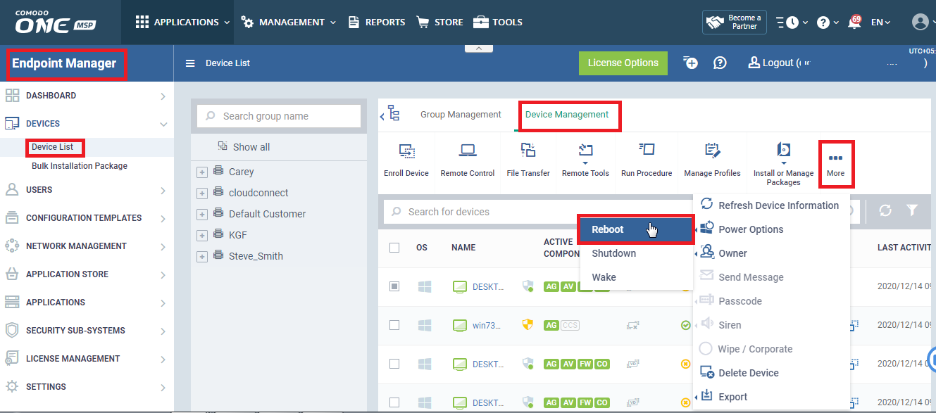
Task: Click the Enroll Device toolbar icon
Action: pyautogui.click(x=406, y=151)
